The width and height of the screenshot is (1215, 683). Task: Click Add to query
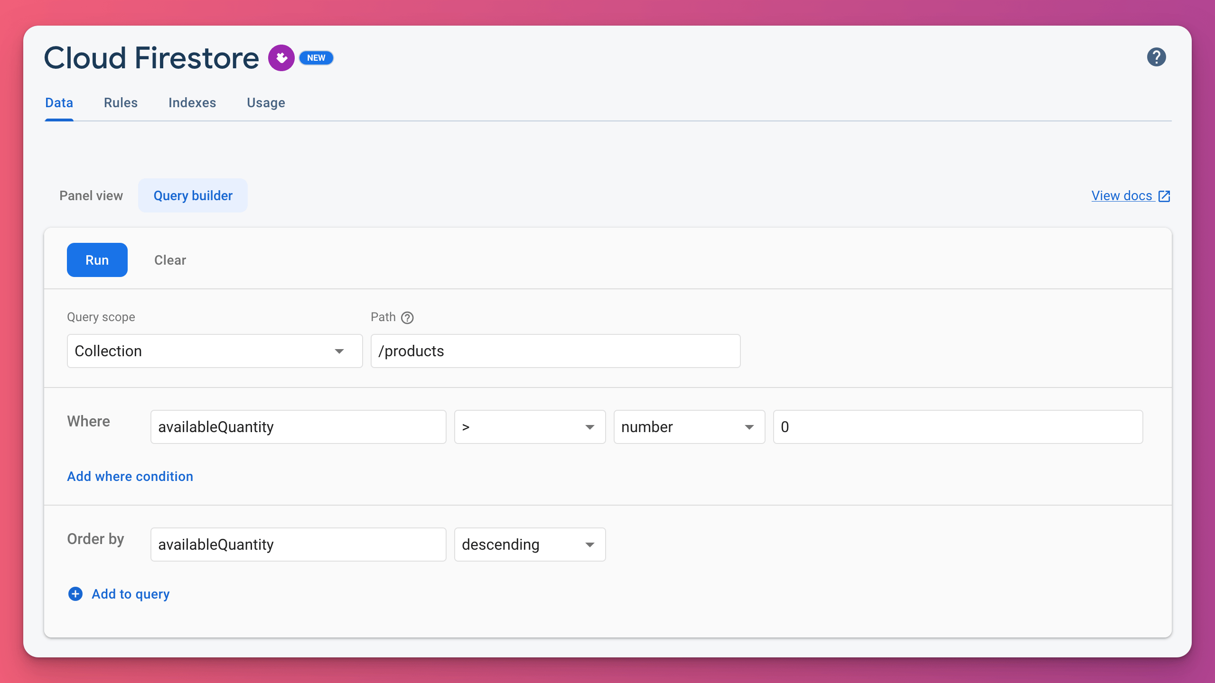(131, 594)
